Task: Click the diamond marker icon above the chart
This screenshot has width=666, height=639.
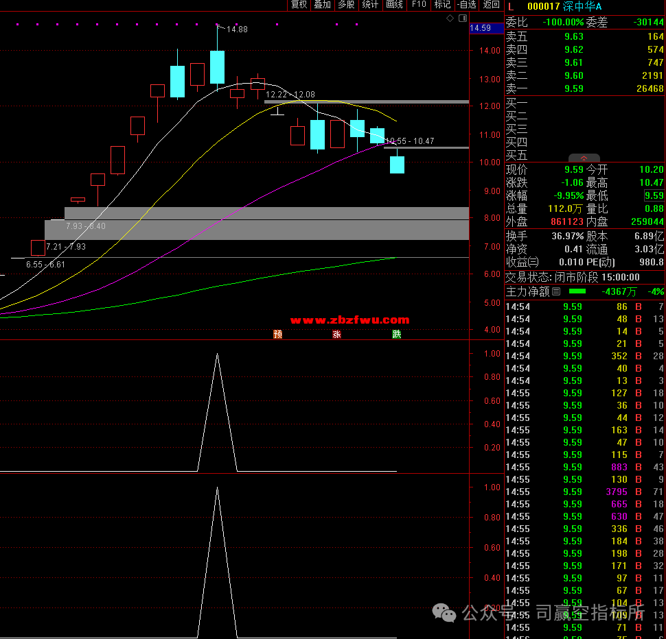Action: [450, 19]
